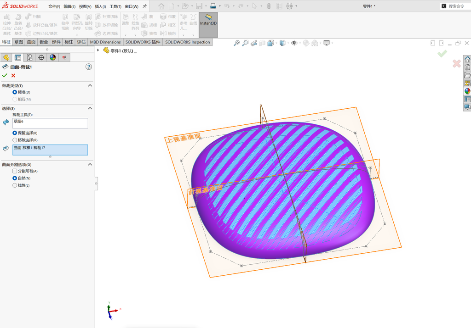The width and height of the screenshot is (471, 328).
Task: Click the large green confirm checkmark in viewport corner
Action: [x=442, y=54]
